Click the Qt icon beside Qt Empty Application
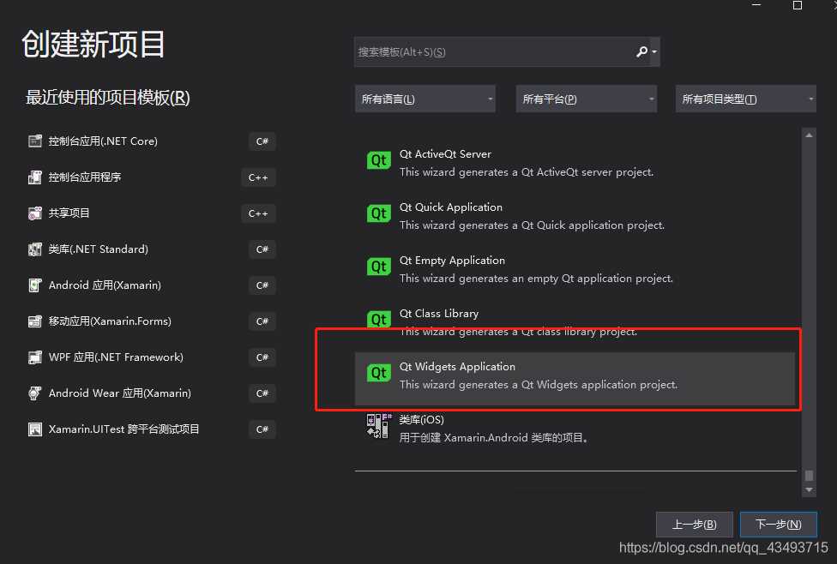Viewport: 837px width, 564px height. click(x=378, y=267)
